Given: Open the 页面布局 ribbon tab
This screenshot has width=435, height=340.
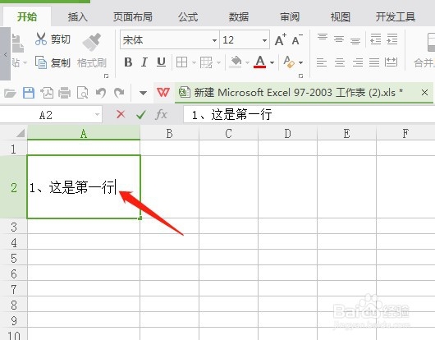Looking at the screenshot, I should pos(133,17).
